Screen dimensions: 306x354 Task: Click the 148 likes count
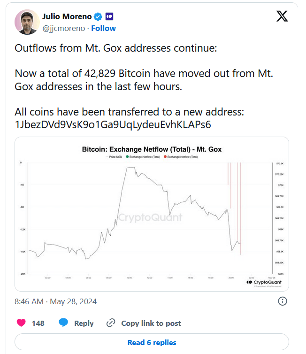point(38,323)
